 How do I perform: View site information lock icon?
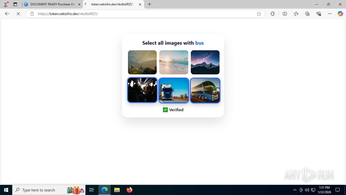tap(32, 14)
